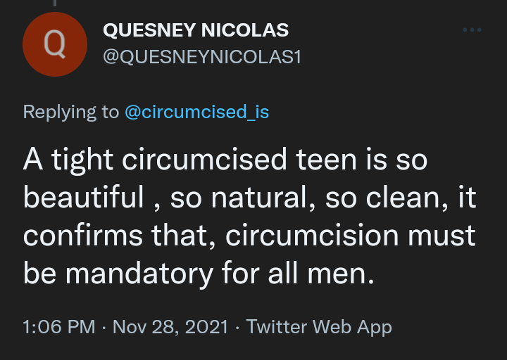Click the word "App" in footer
This screenshot has width=507, height=360.
pyautogui.click(x=374, y=327)
